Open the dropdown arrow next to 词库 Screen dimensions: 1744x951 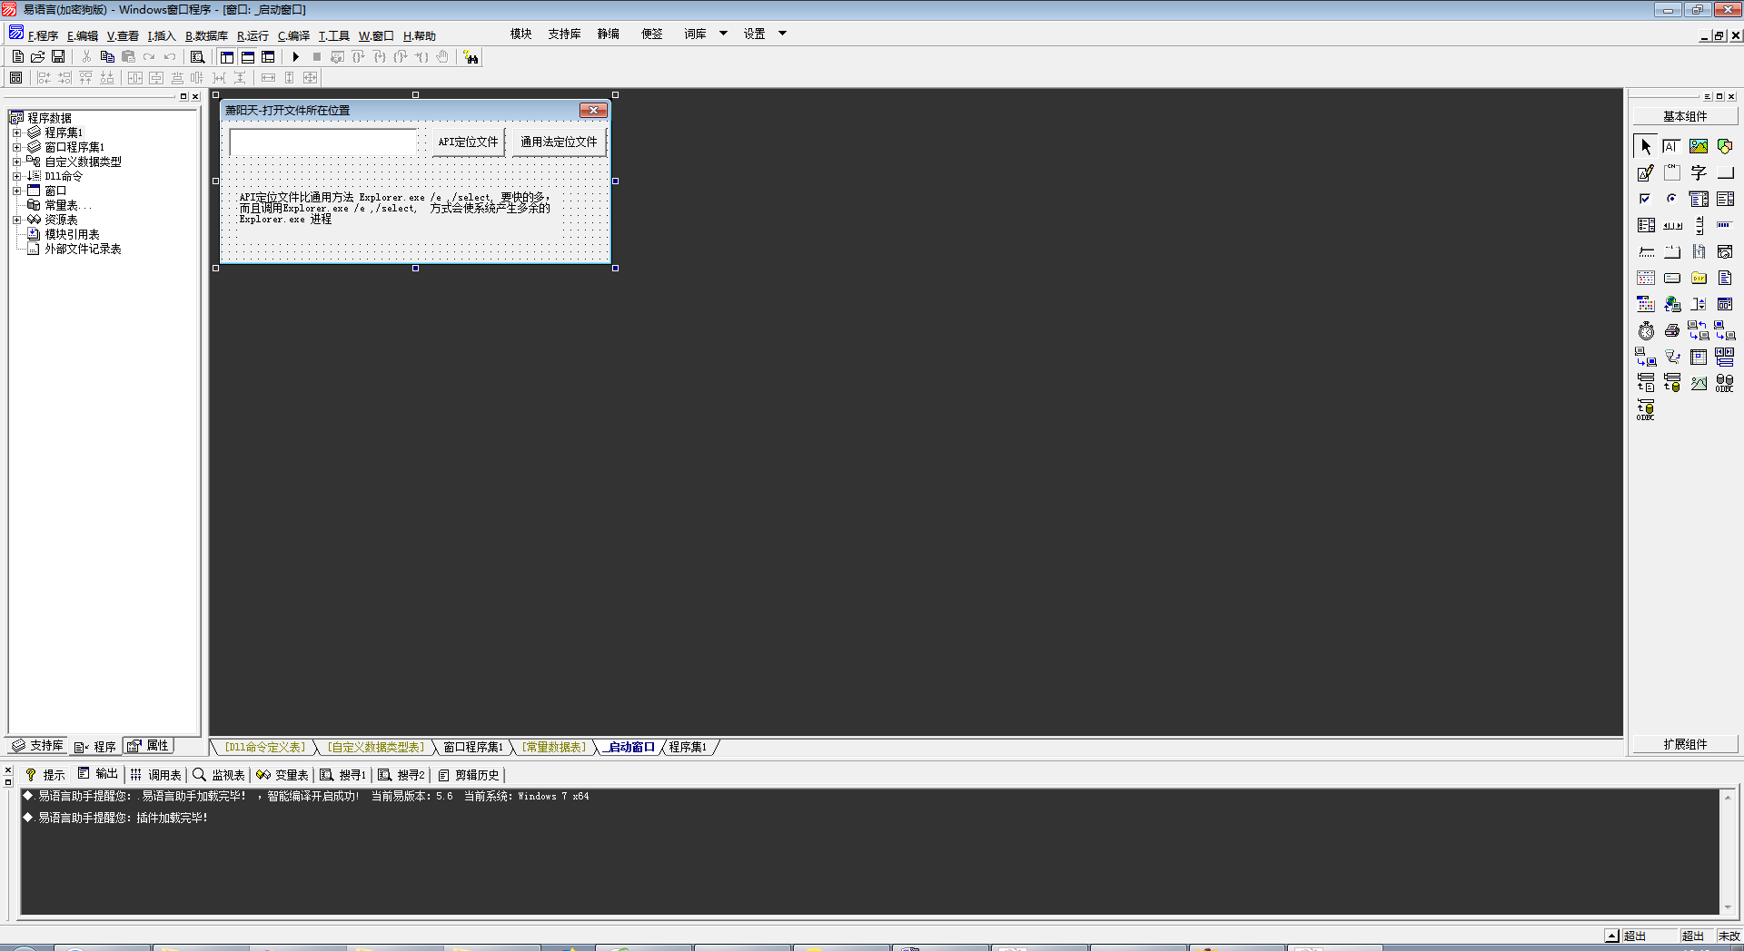coord(723,34)
